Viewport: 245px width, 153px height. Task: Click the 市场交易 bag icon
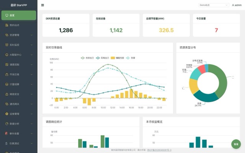click(x=7, y=75)
